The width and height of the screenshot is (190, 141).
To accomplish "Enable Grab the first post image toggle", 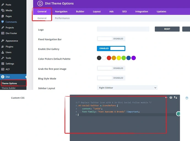I will (x=111, y=68).
